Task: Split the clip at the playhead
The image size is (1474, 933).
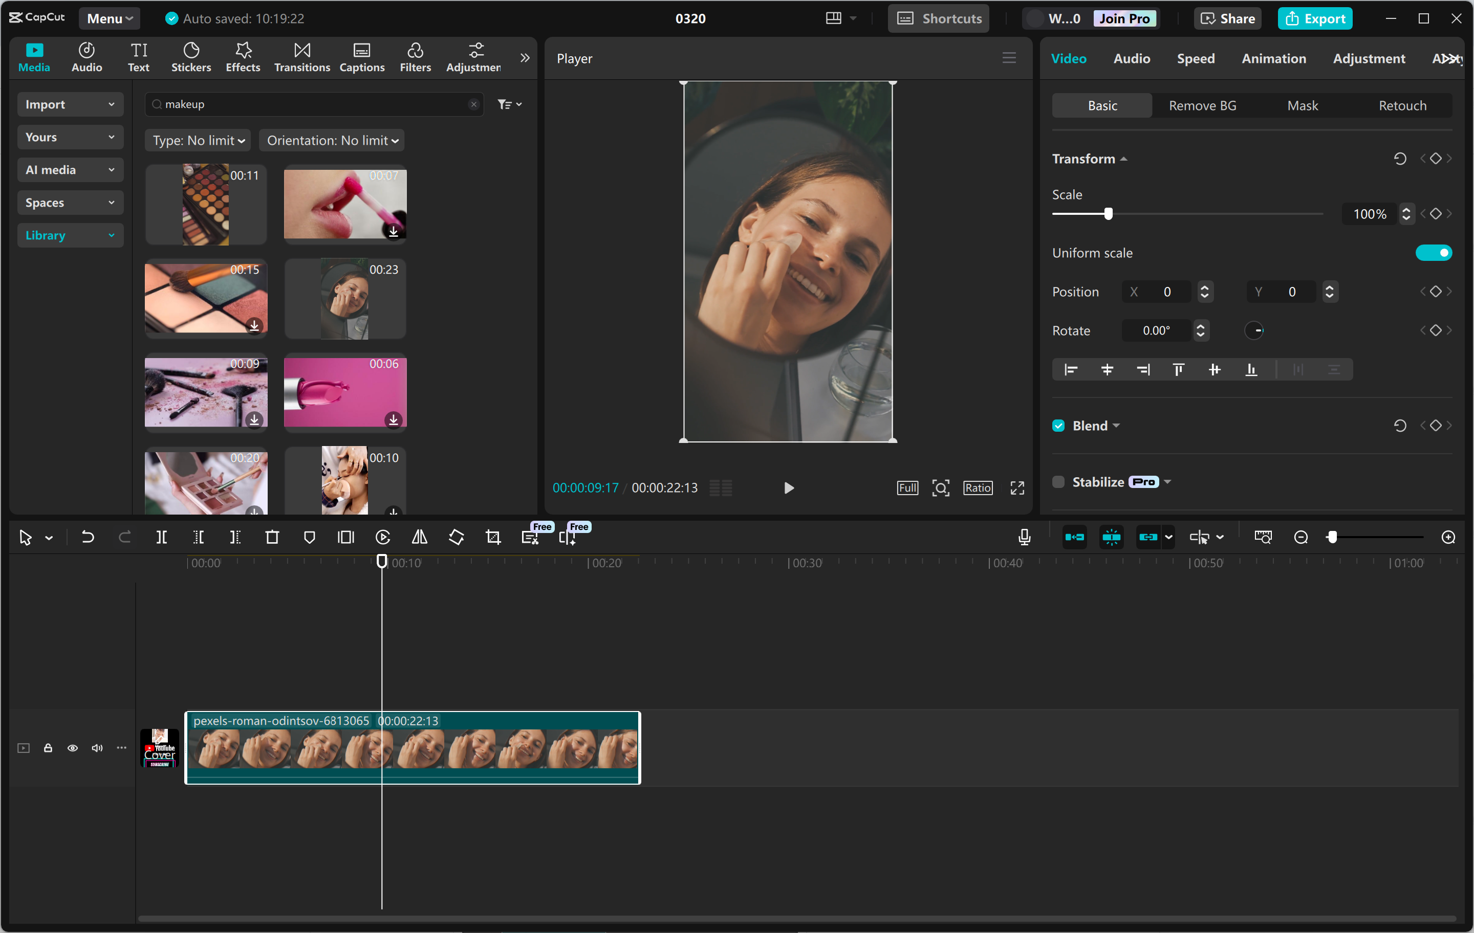Action: point(162,537)
